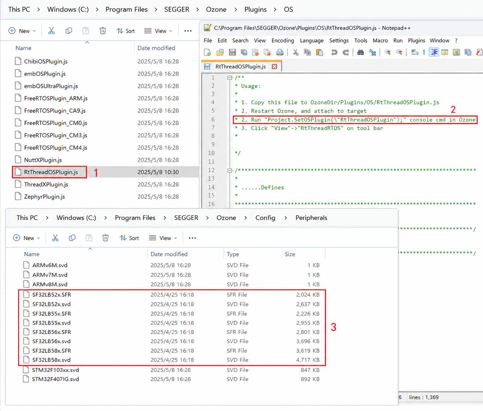
Task: Click Config in Peripherals breadcrumb path
Action: click(x=265, y=218)
